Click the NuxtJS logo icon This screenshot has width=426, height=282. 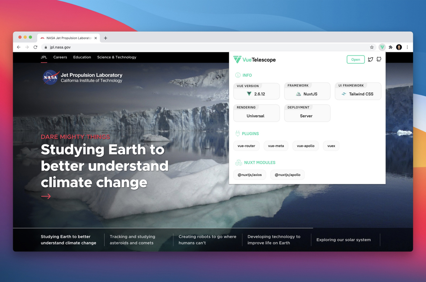pos(298,94)
